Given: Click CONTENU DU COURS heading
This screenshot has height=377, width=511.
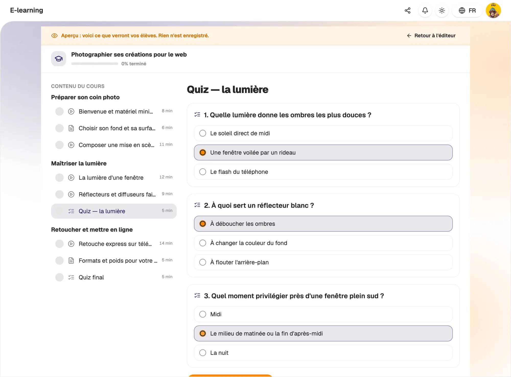Looking at the screenshot, I should (x=78, y=86).
